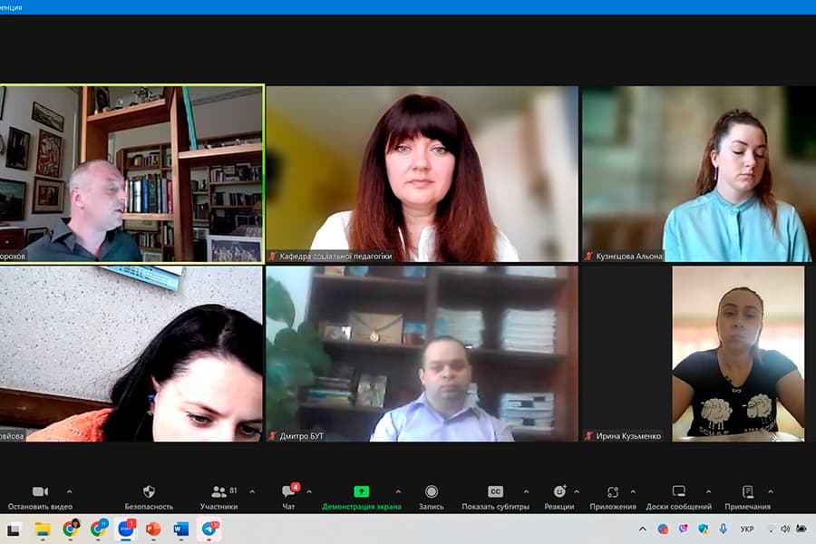Image resolution: width=816 pixels, height=544 pixels.
Task: Click the red recording-app tray icon
Action: (663, 529)
